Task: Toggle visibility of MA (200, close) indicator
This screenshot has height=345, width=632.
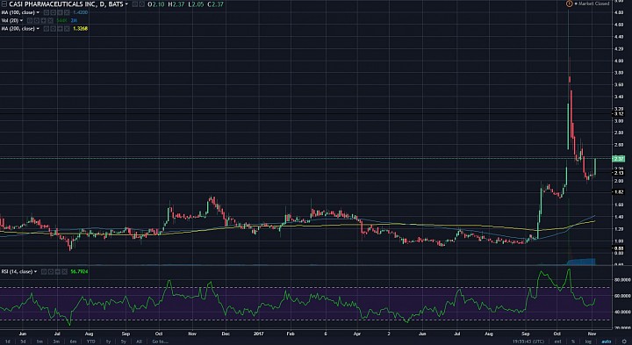Action: point(46,29)
